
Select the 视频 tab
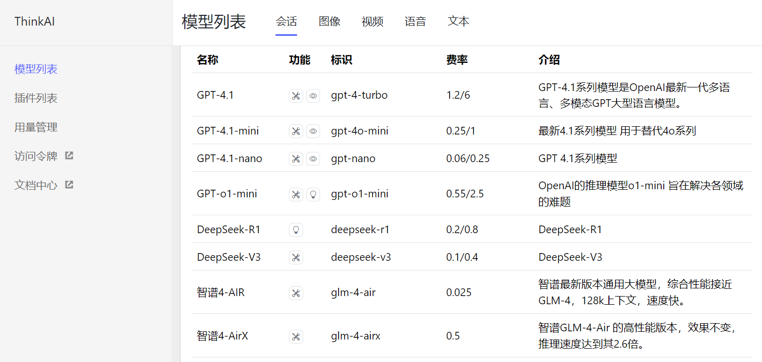[x=372, y=21]
